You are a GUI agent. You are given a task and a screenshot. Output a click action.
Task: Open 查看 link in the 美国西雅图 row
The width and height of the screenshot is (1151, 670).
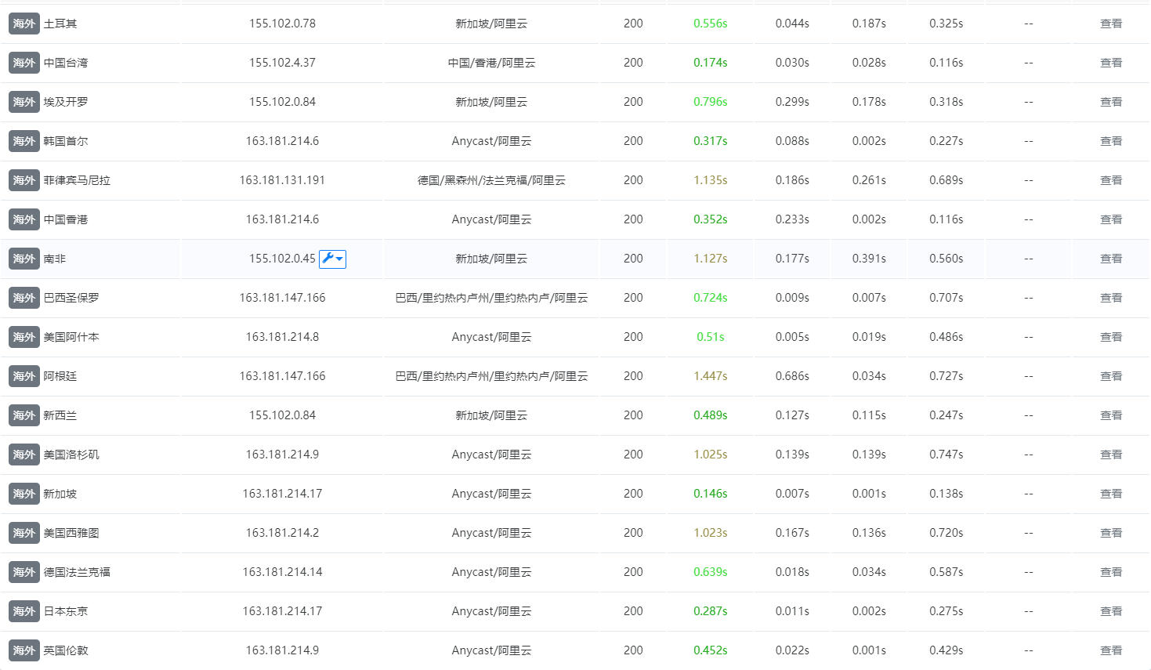tap(1111, 533)
